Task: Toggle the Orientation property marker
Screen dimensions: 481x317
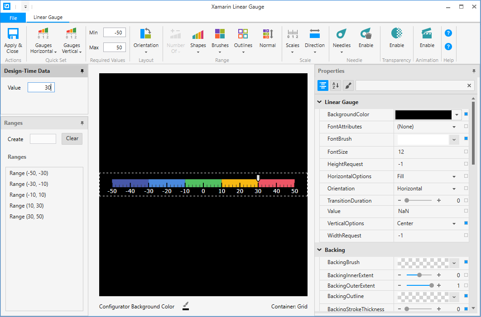Action: (466, 188)
